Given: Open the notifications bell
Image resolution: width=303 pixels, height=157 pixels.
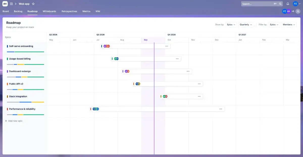Looking at the screenshot, I should pos(288,4).
